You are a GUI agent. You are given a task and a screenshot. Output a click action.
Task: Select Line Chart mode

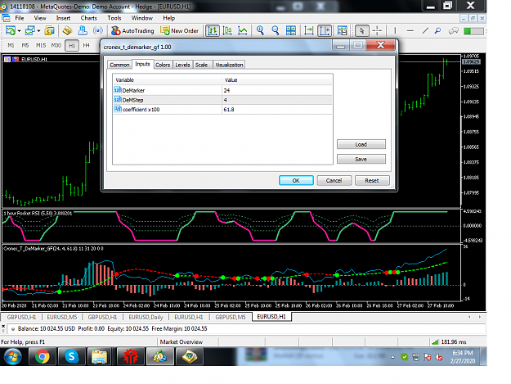[243, 30]
